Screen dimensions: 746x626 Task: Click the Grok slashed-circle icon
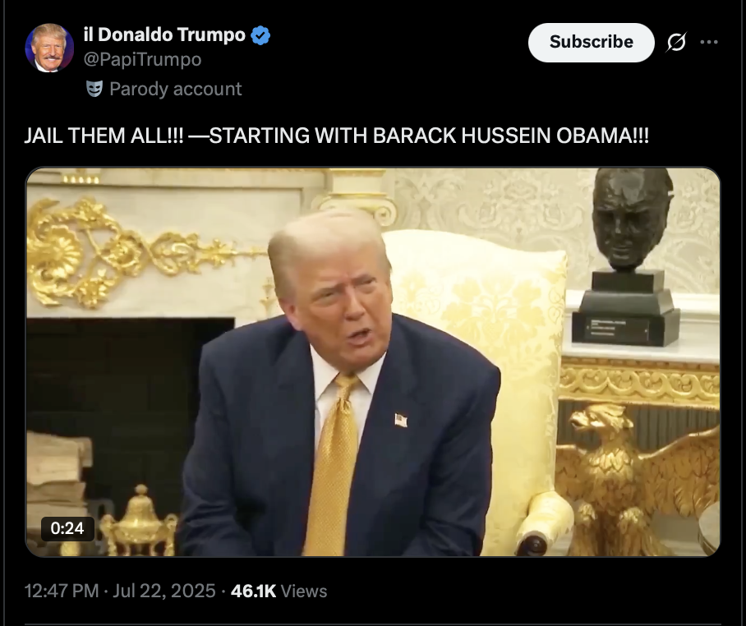coord(676,42)
